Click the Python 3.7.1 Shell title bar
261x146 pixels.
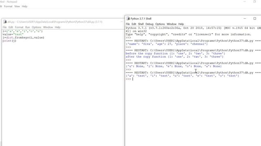(x=193, y=19)
